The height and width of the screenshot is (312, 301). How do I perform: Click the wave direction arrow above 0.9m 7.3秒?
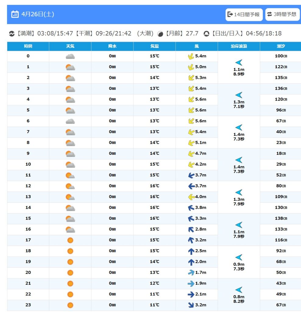[239, 257]
